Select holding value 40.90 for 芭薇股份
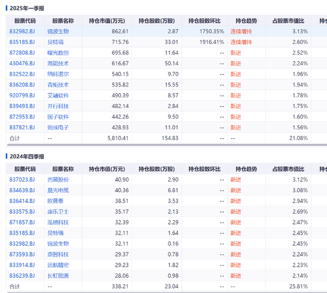 tap(122, 180)
